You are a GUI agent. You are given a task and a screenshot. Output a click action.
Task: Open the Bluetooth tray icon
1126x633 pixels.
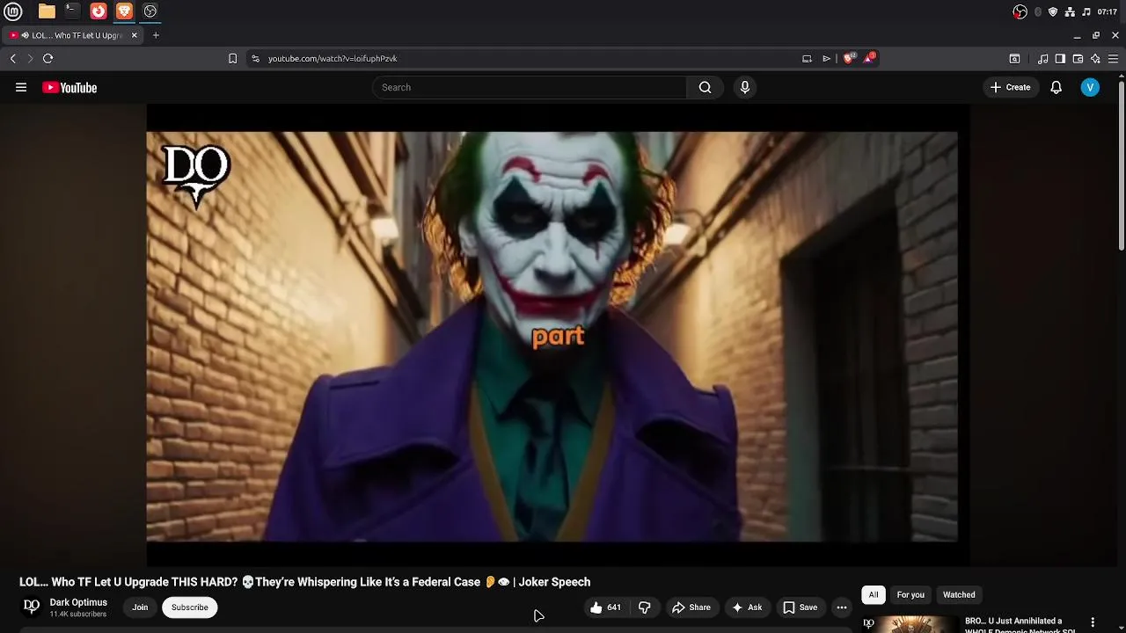[1038, 11]
